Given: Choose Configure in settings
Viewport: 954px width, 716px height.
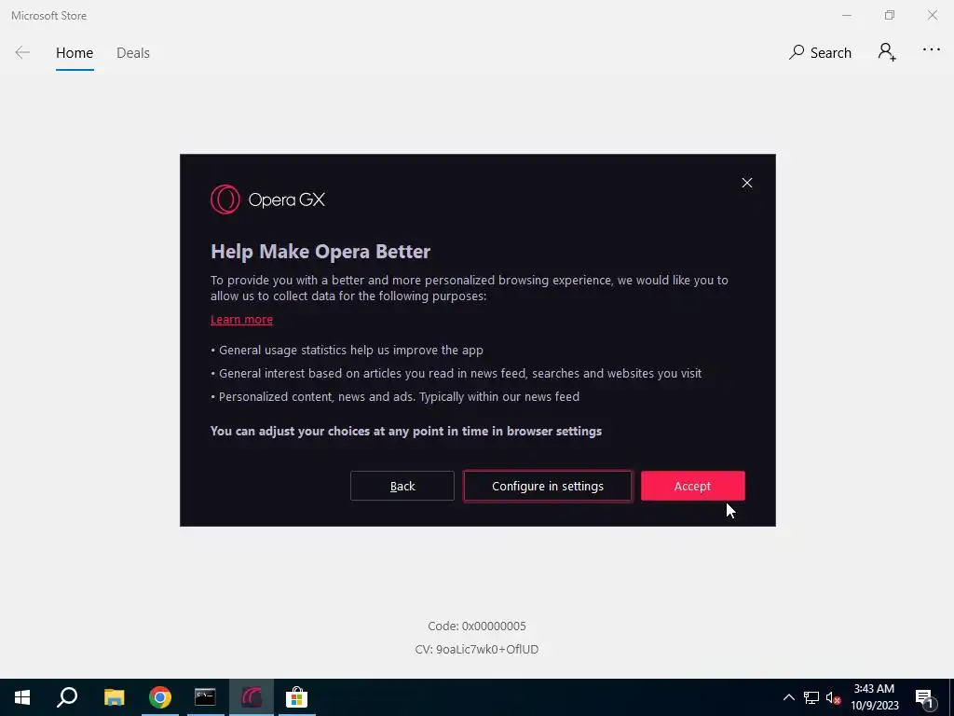Looking at the screenshot, I should (548, 486).
